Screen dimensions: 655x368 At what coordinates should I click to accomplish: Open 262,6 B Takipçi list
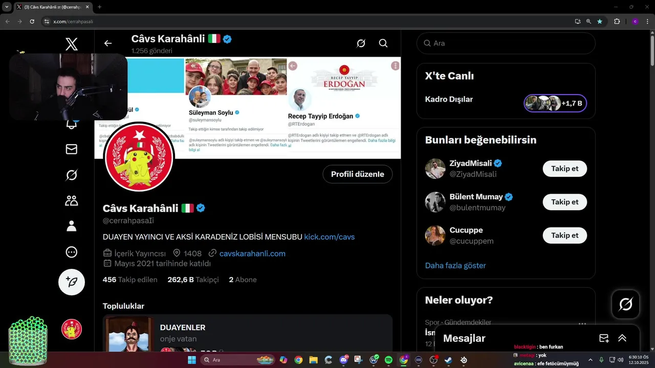point(193,280)
